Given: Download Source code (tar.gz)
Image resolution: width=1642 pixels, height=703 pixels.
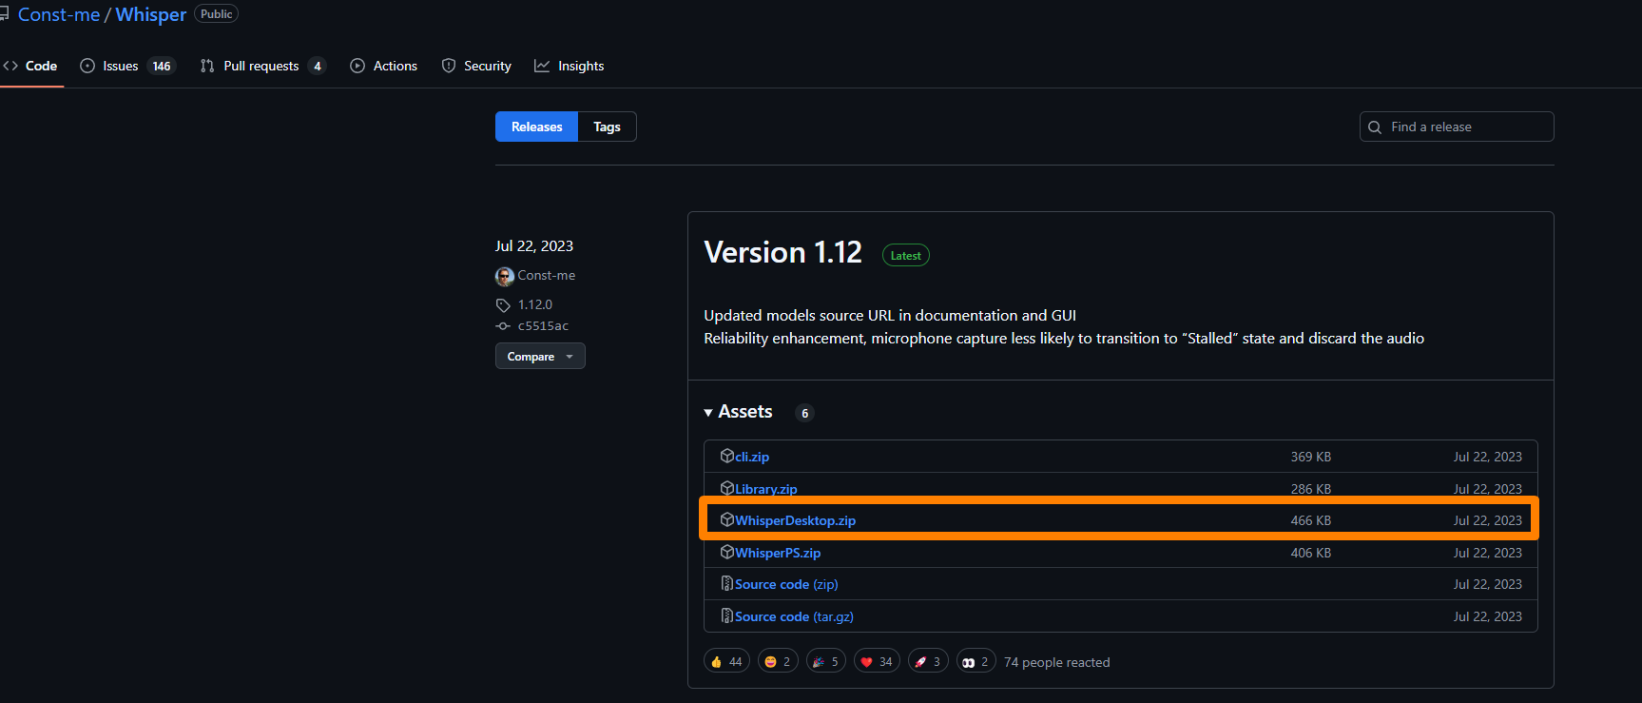Looking at the screenshot, I should point(793,616).
